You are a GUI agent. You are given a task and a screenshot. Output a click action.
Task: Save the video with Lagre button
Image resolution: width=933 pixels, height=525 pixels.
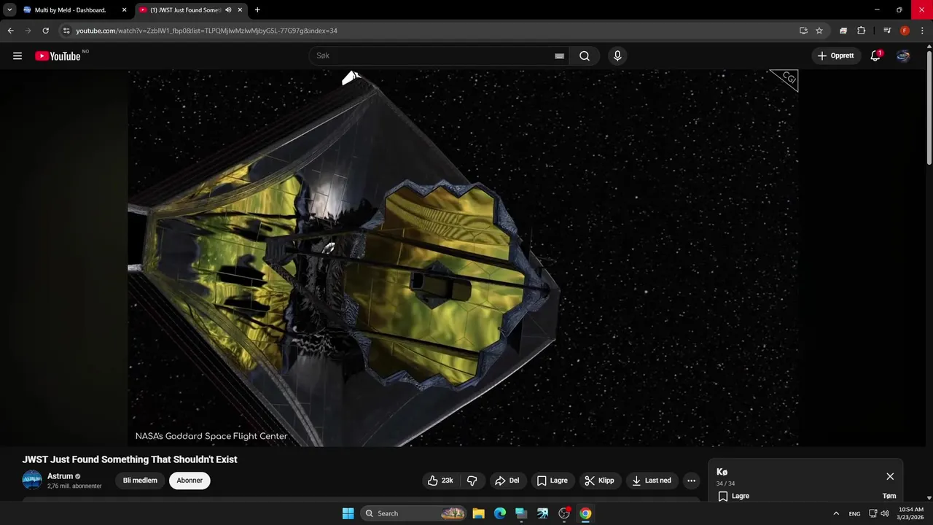pyautogui.click(x=552, y=481)
